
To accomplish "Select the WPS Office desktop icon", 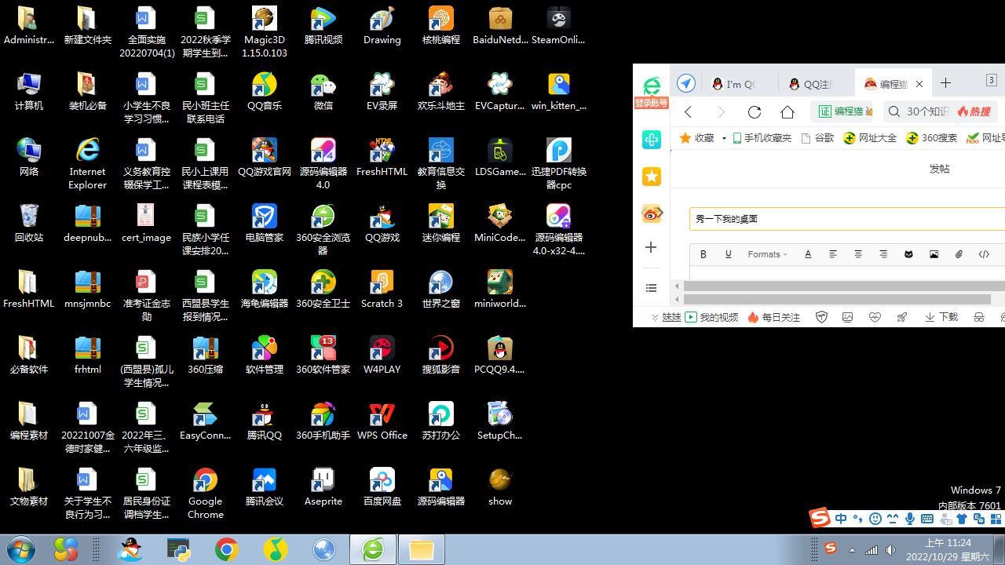I will pos(382,421).
